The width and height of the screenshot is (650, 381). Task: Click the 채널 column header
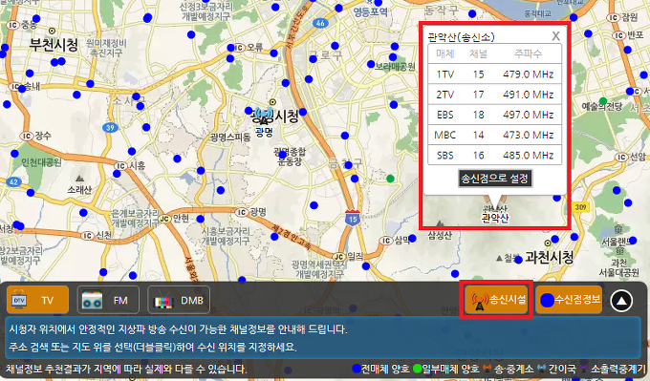point(478,53)
